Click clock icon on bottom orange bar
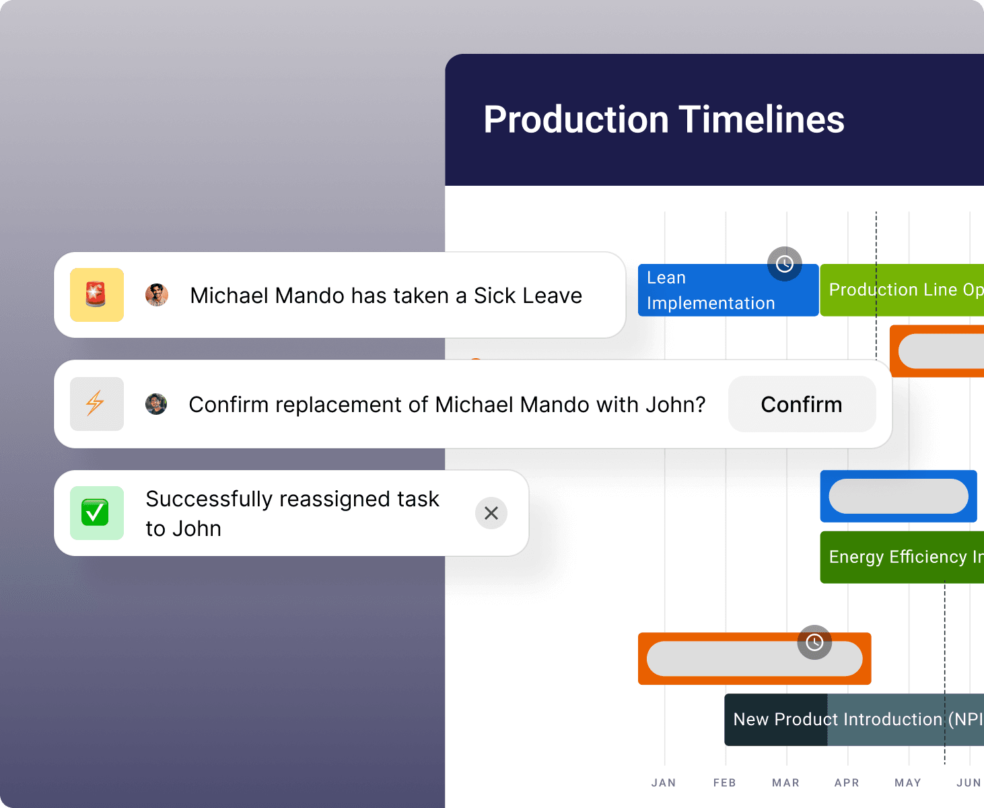Screen dimensions: 984x808 (x=814, y=642)
